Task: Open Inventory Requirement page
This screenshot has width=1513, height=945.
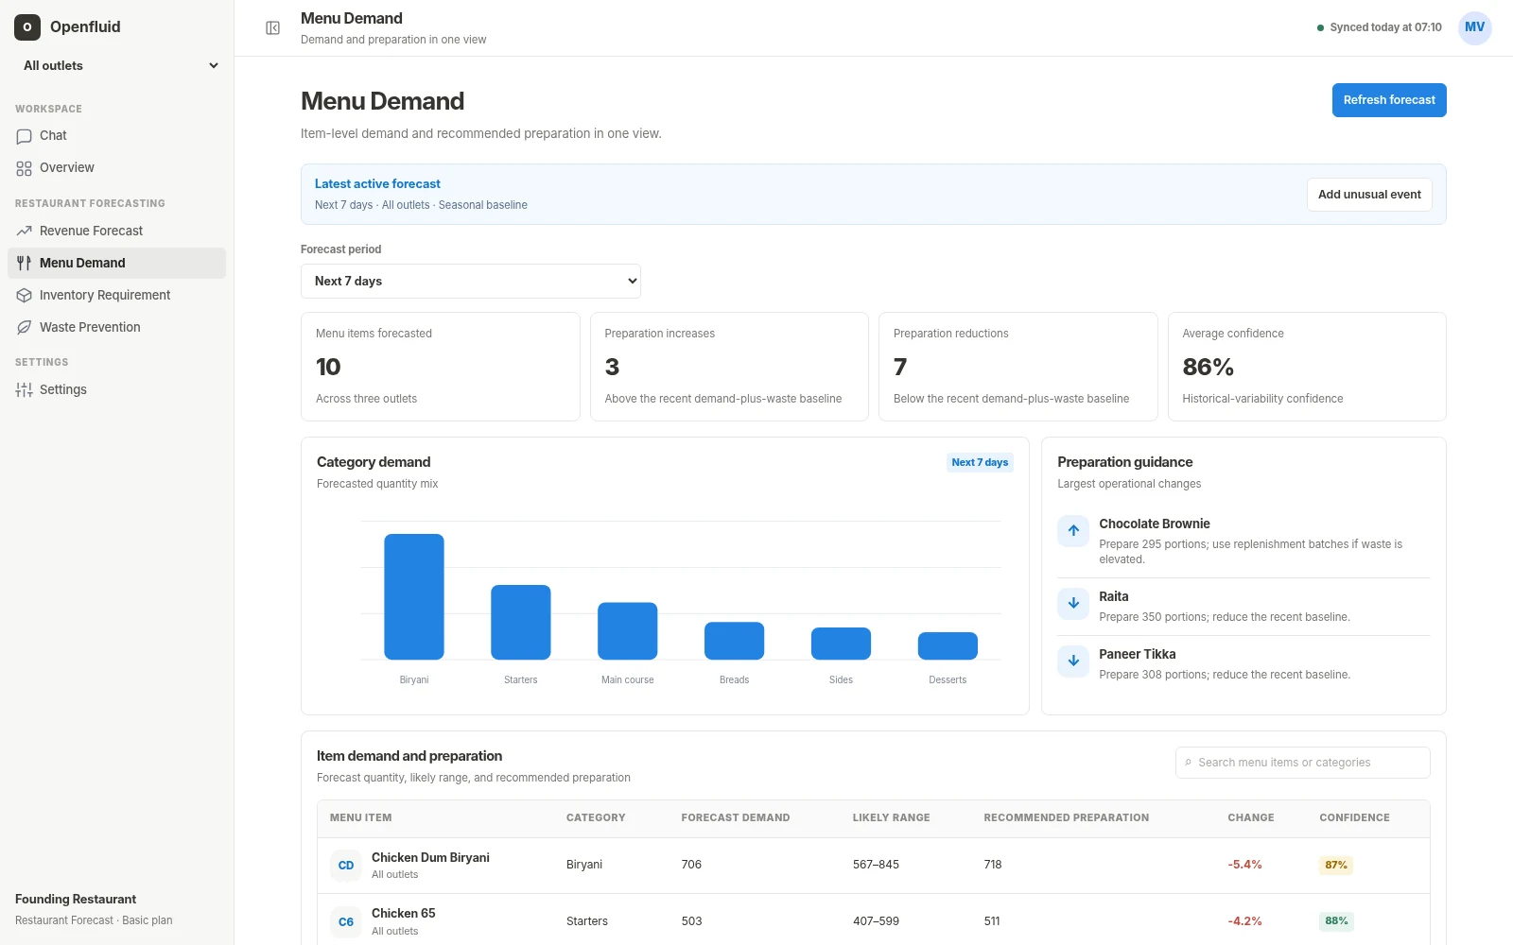Action: coord(116,296)
